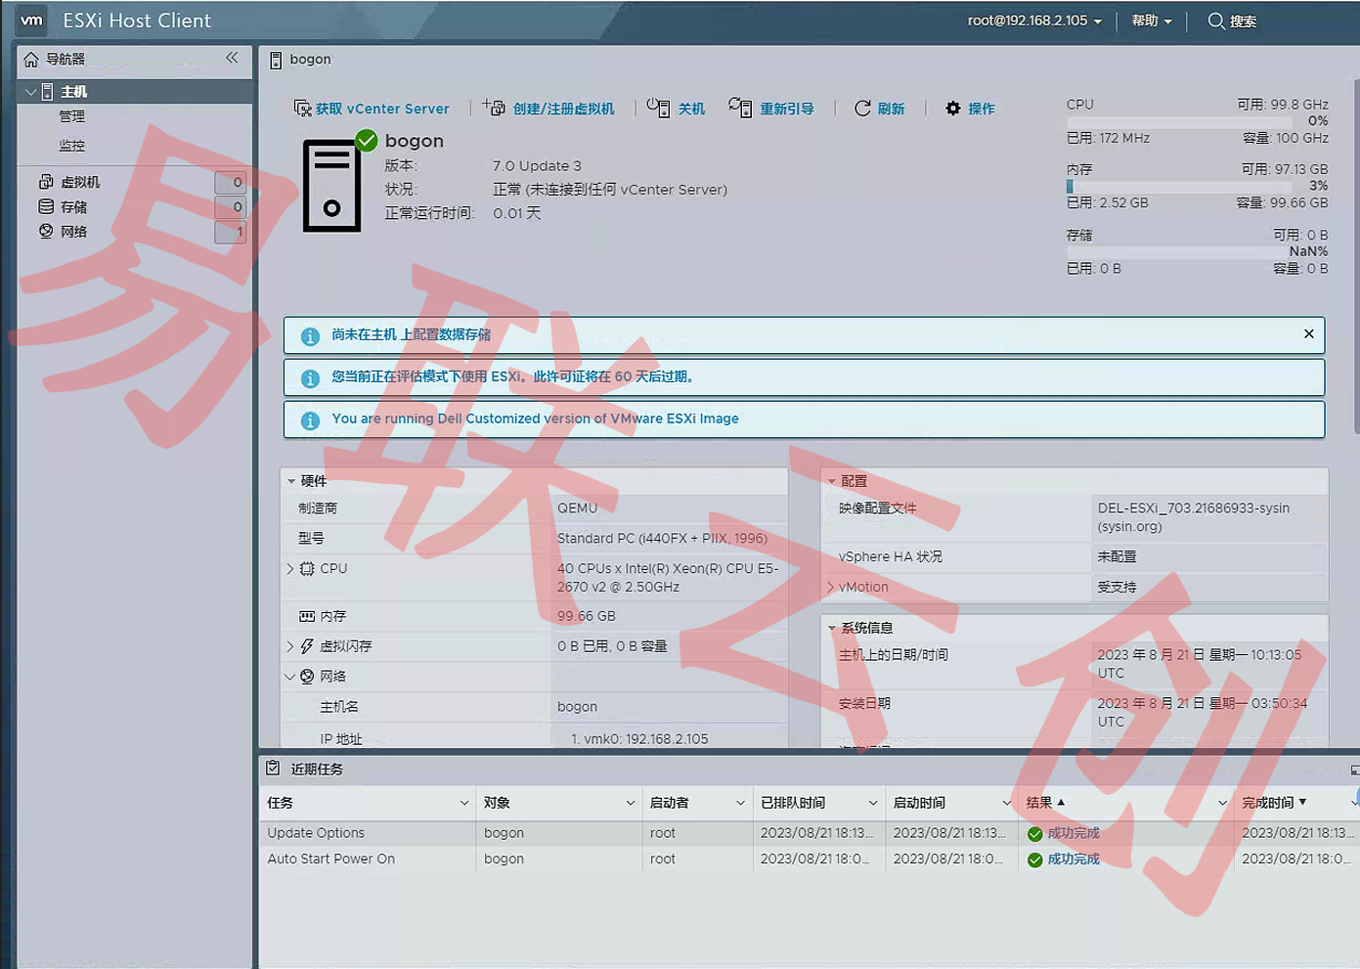Collapse the Networking (网络) hardware row

pyautogui.click(x=290, y=677)
